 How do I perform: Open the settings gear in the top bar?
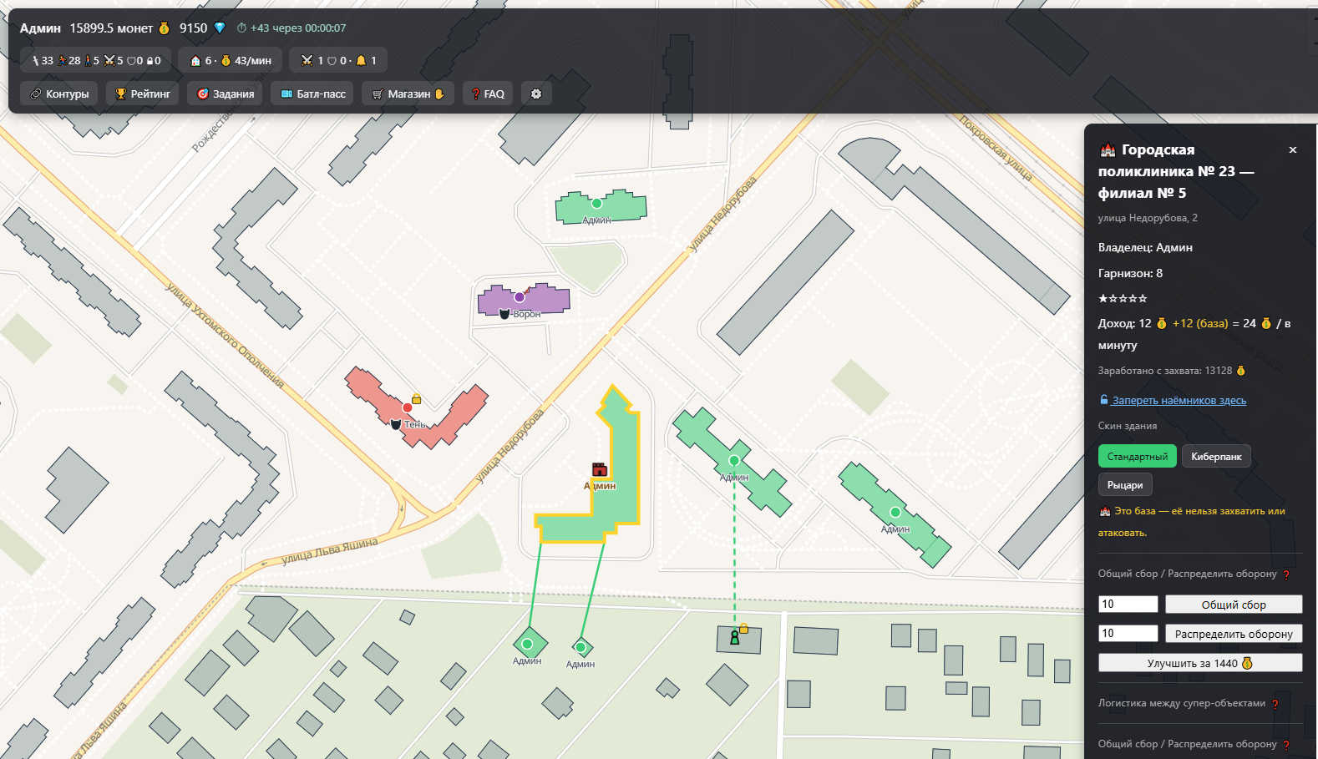(536, 94)
